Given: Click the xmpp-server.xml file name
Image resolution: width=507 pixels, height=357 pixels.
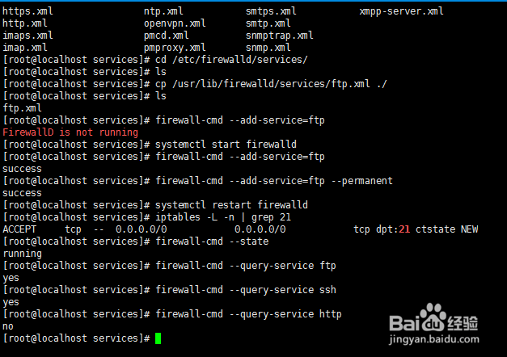Looking at the screenshot, I should pos(401,11).
